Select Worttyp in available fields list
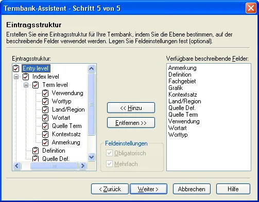This screenshot has width=259, height=202. click(178, 135)
